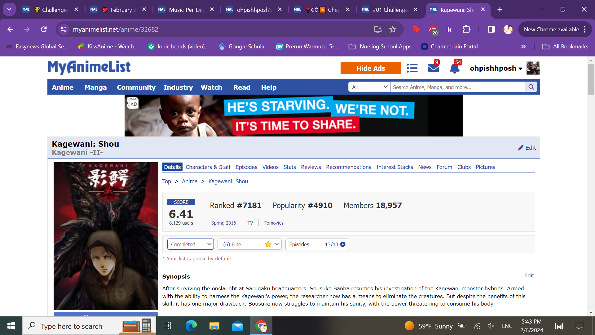
Task: Click the Search Anime, Manga input field
Action: click(x=458, y=87)
